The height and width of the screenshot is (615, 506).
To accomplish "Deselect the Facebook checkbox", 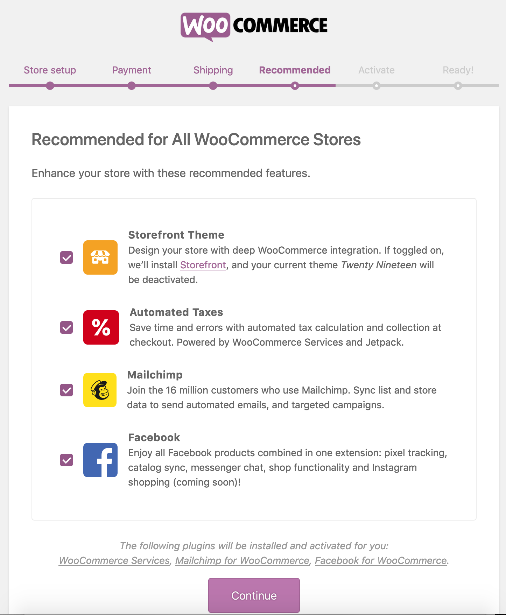I will pyautogui.click(x=66, y=460).
